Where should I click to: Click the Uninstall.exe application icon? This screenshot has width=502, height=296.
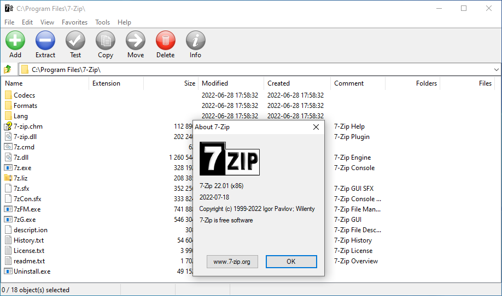(8, 271)
